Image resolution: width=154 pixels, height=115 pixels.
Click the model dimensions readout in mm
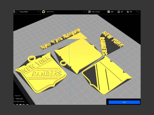coord(19,102)
